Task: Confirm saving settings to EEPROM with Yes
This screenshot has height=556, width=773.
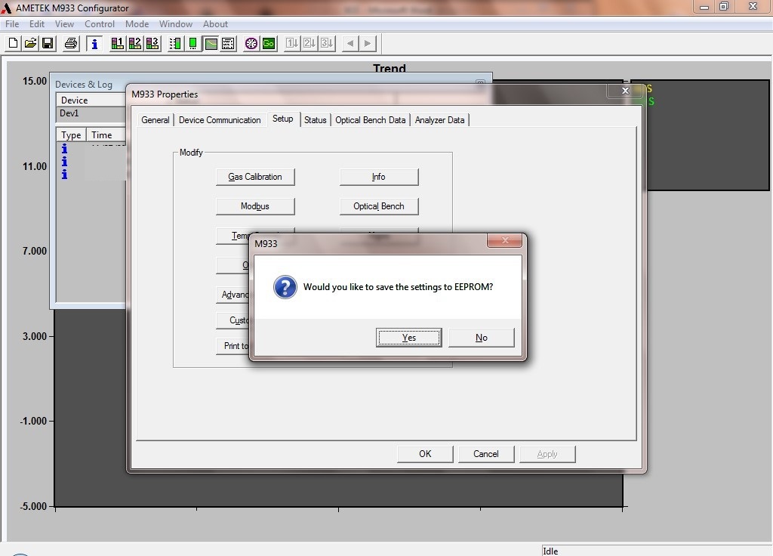Action: tap(408, 338)
